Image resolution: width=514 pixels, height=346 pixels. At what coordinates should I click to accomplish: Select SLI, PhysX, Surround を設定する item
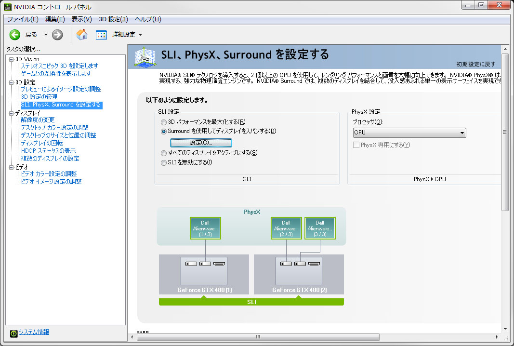coord(61,105)
